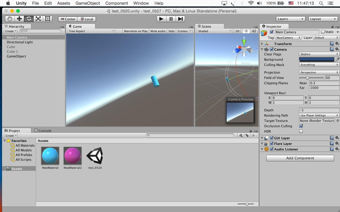Image resolution: width=340 pixels, height=212 pixels.
Task: Open the Layers dropdown
Action: tap(290, 19)
